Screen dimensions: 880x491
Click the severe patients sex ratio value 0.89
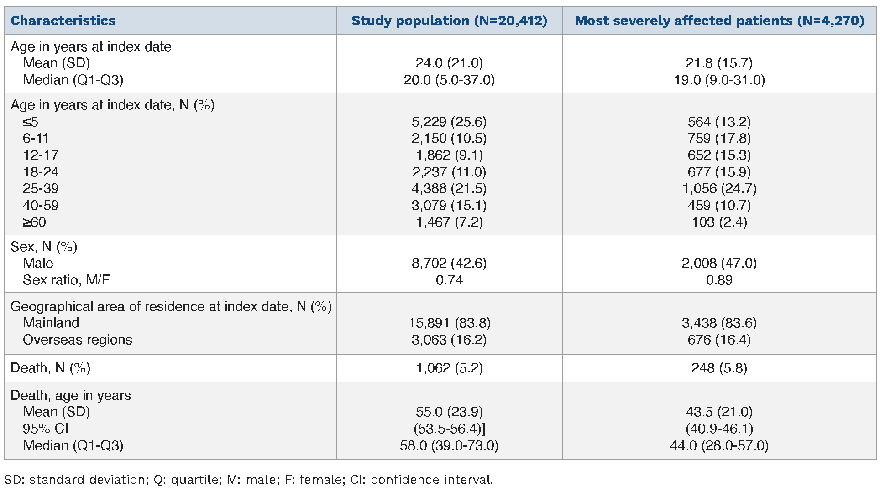[719, 280]
